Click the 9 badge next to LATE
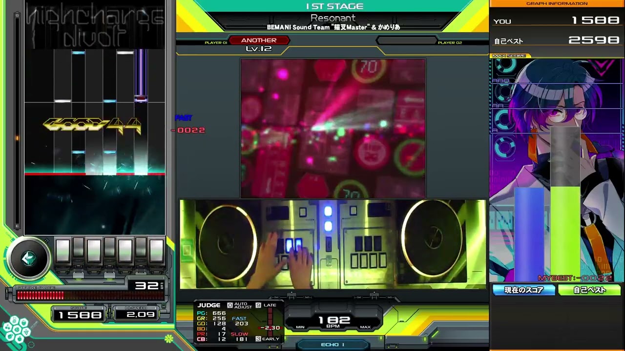Screen dimensions: 625x351 click(x=258, y=306)
